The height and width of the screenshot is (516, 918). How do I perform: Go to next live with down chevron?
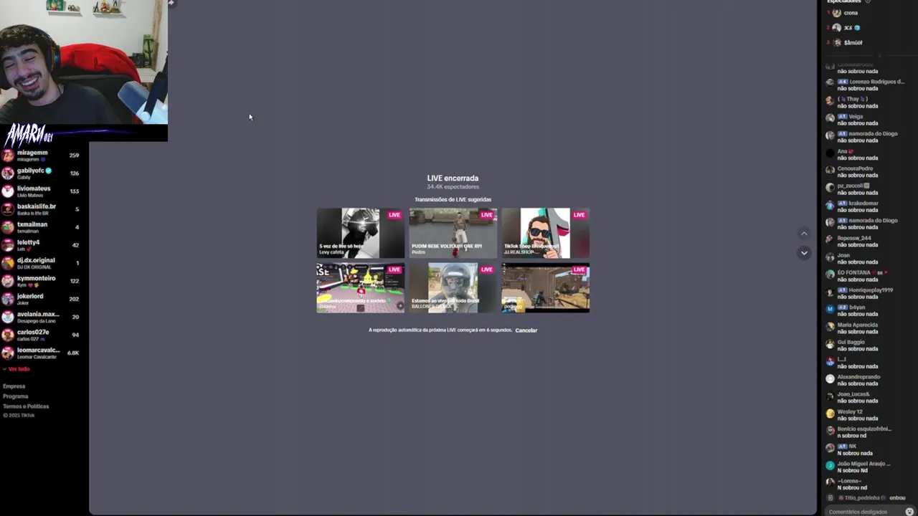tap(804, 252)
